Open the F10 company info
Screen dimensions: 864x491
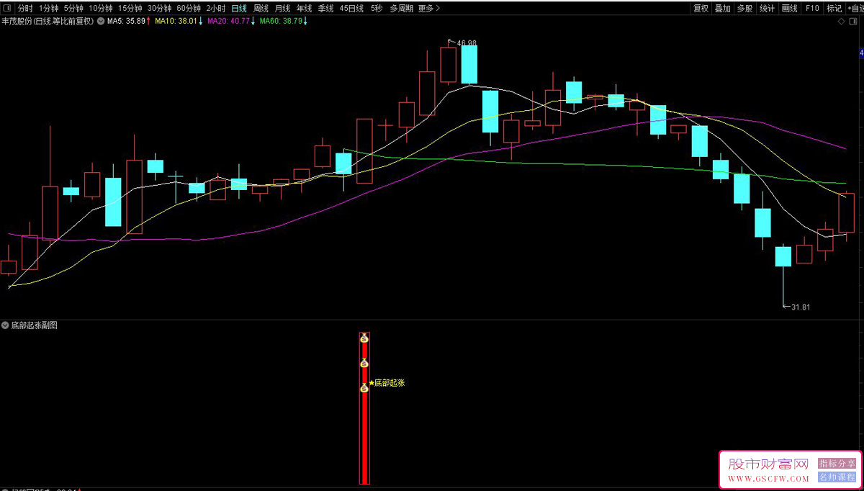click(x=812, y=9)
